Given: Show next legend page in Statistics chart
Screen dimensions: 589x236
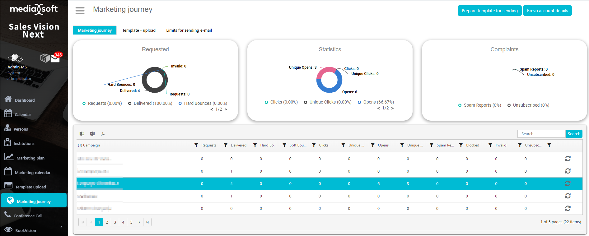Looking at the screenshot, I should (x=393, y=108).
